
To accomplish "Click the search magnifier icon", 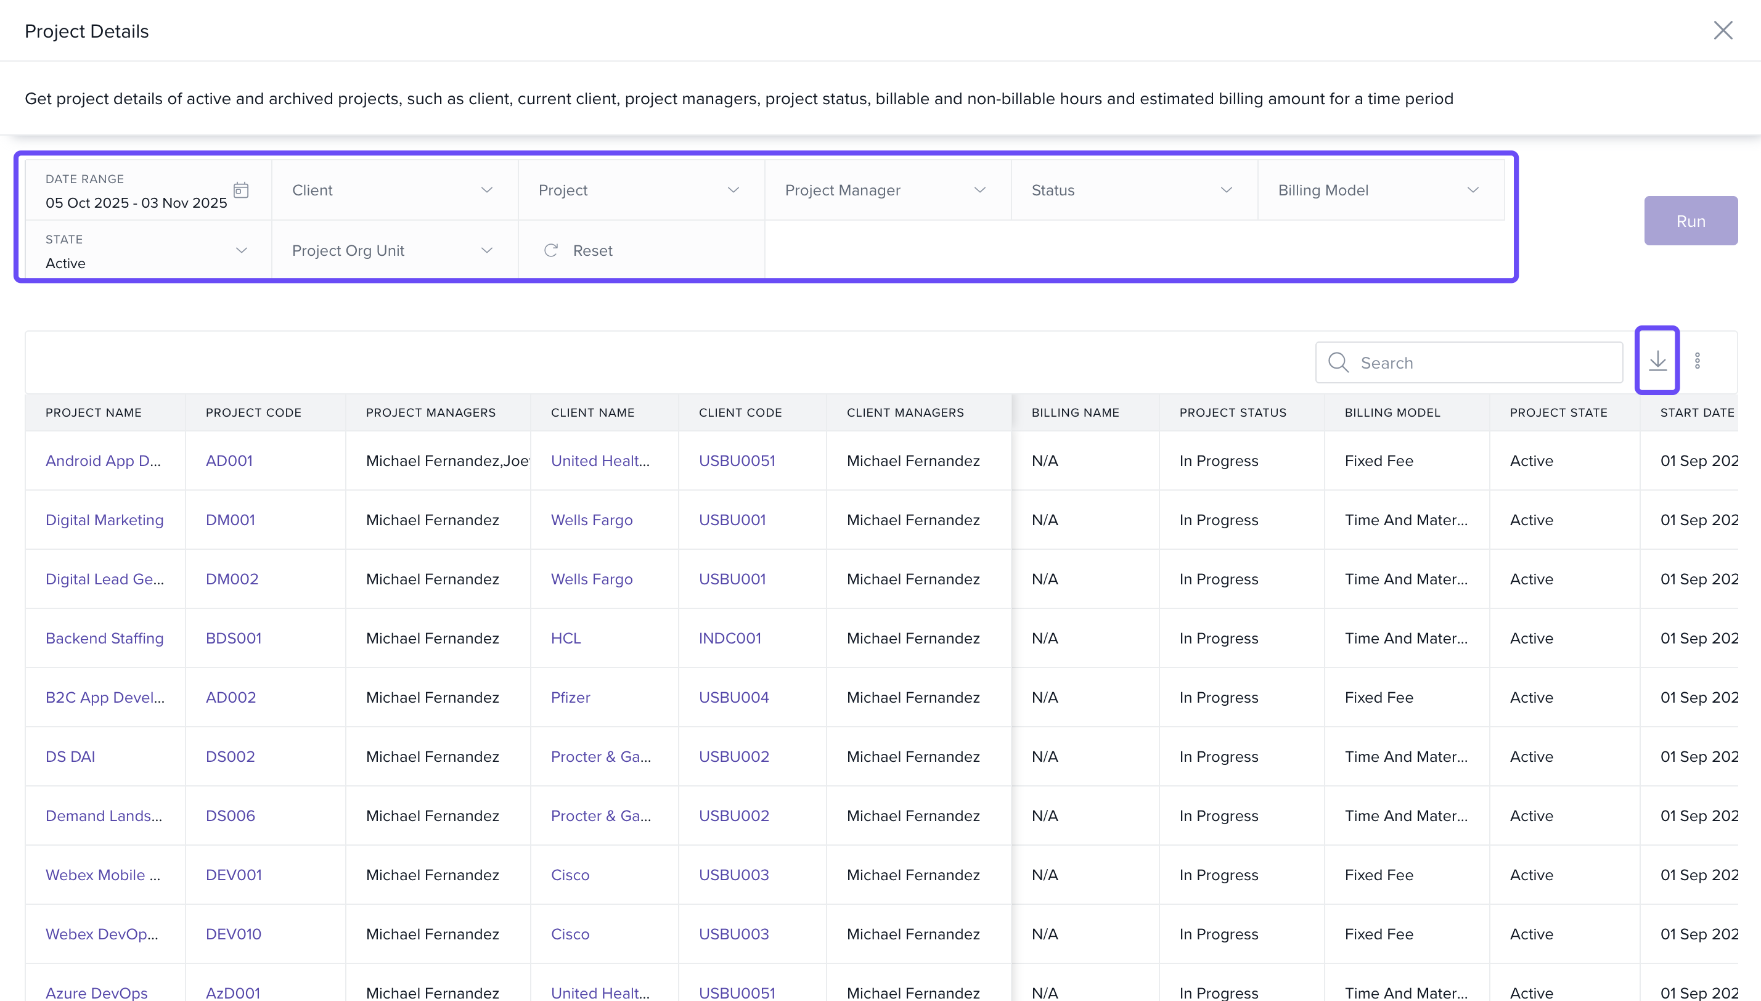I will coord(1338,362).
